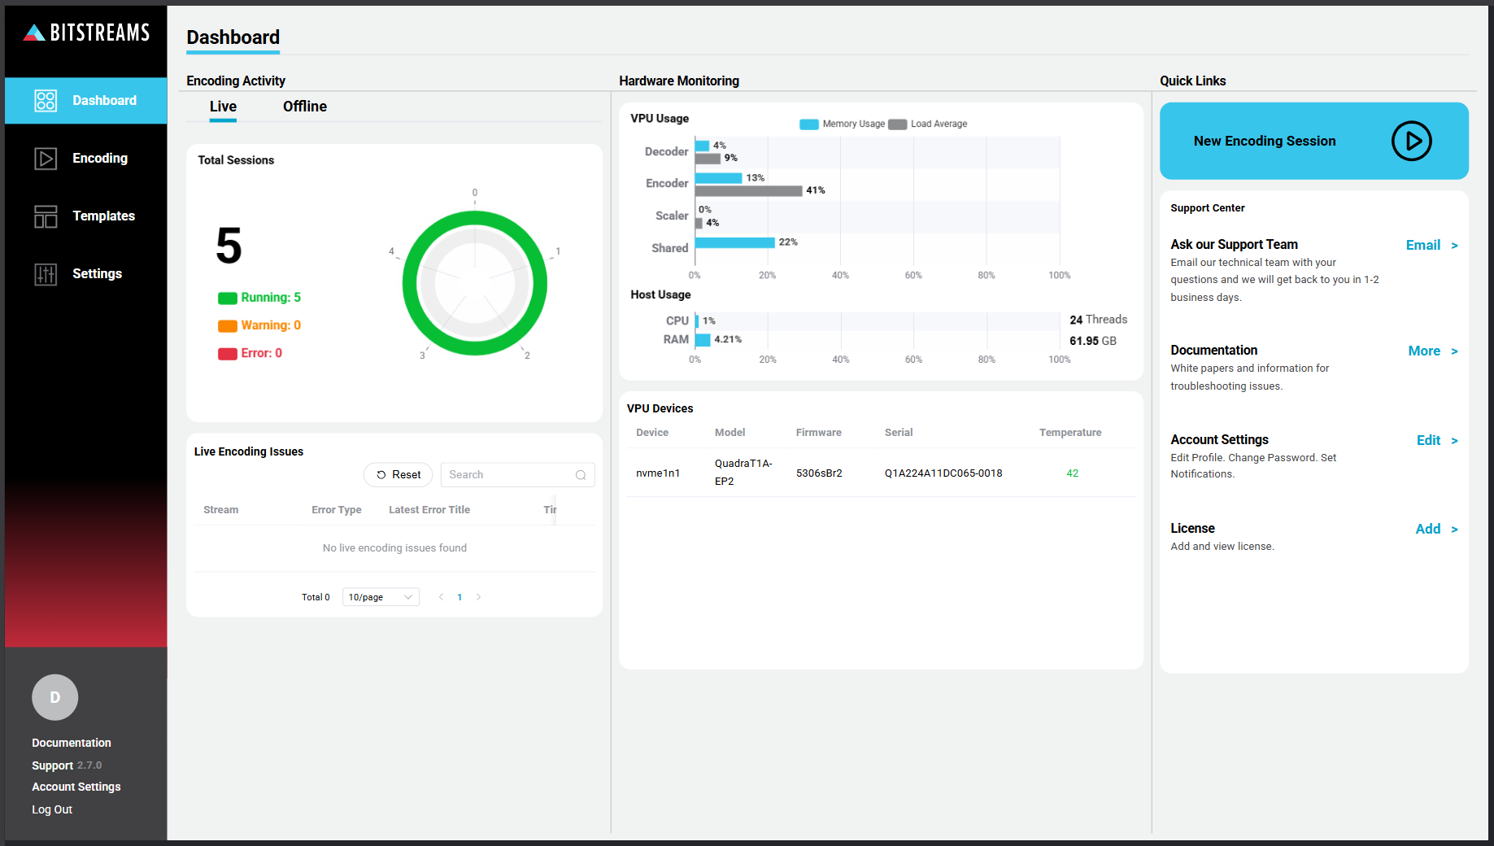Click the Dashboard sidebar icon

pos(46,101)
